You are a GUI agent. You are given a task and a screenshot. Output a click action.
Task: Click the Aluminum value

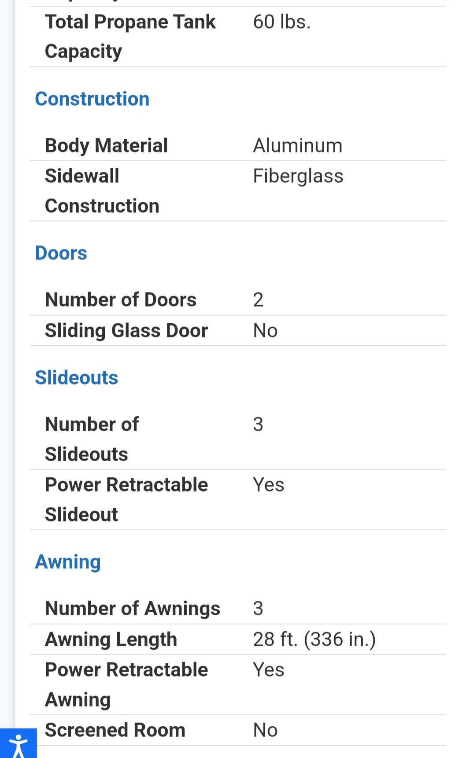pos(297,145)
